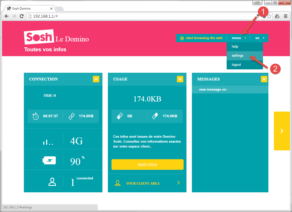Viewport: 292px width, 212px height.
Task: Click the signal strength bars icon
Action: (48, 142)
